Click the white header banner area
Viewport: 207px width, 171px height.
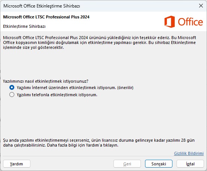coord(104,21)
